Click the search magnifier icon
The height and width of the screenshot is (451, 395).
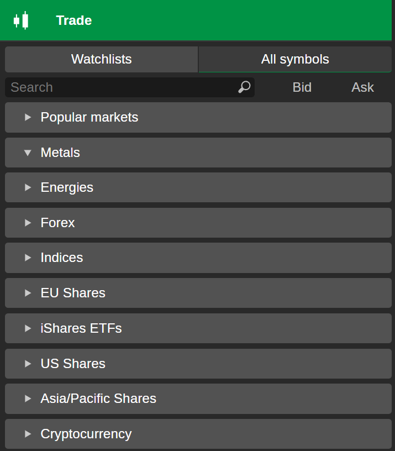pyautogui.click(x=244, y=87)
